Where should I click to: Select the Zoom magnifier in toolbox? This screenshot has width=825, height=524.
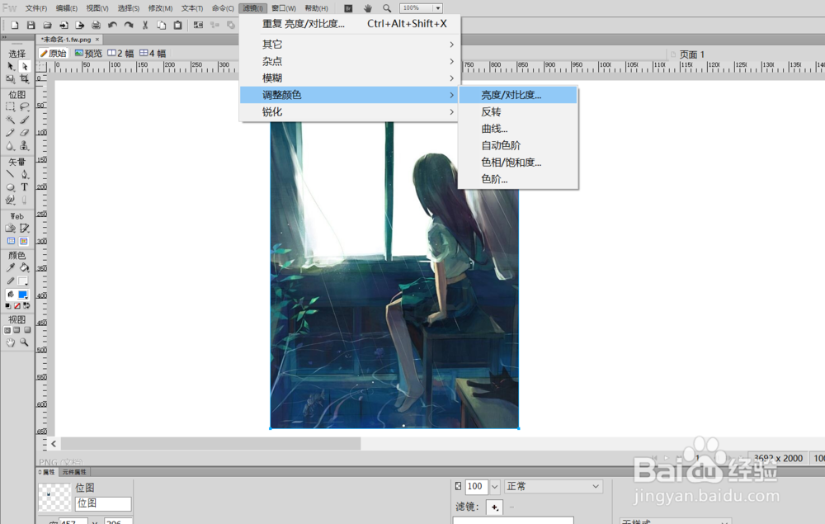[24, 342]
